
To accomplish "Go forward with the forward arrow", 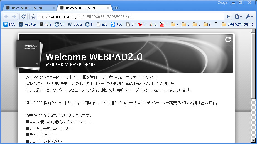I will (x=14, y=16).
